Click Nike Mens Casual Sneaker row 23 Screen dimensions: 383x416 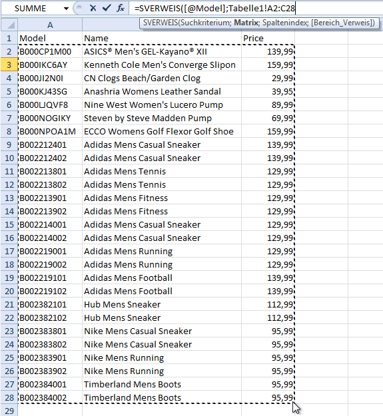pos(162,331)
